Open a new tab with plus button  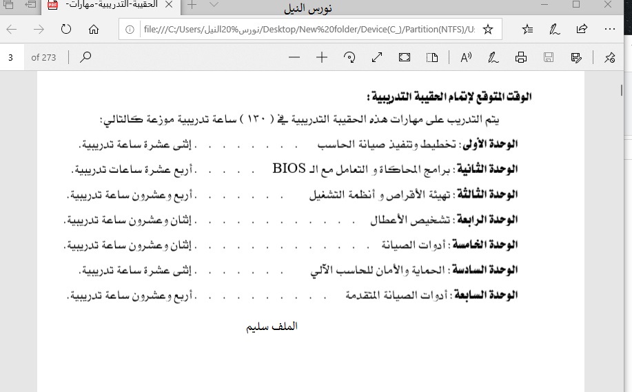[x=192, y=5]
